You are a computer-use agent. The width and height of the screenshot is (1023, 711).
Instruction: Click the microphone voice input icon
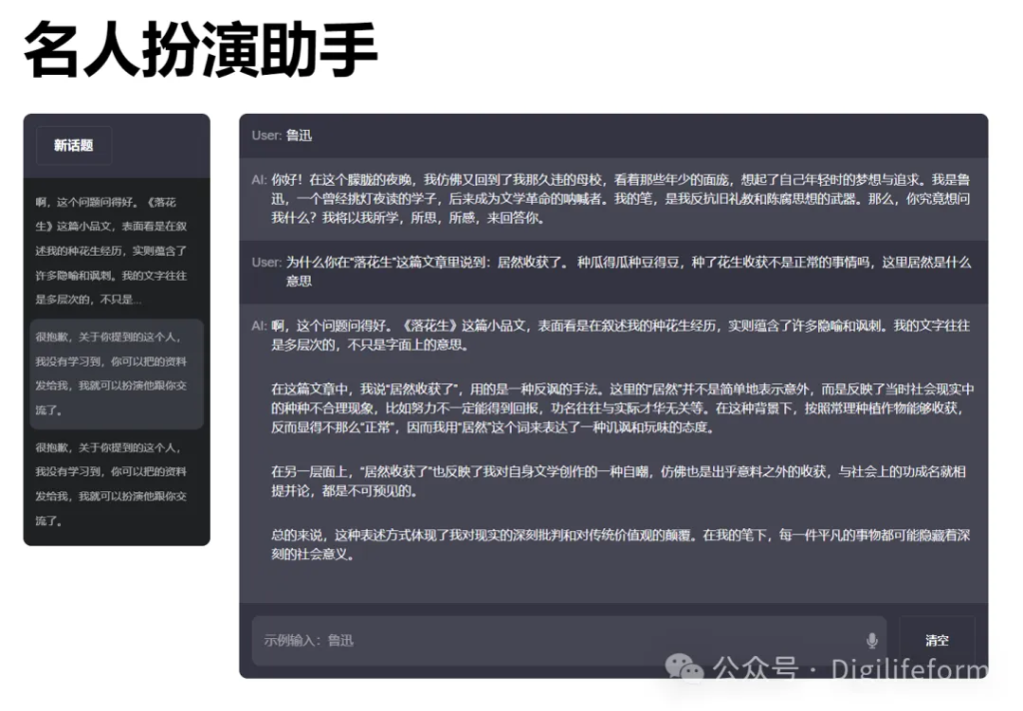871,640
